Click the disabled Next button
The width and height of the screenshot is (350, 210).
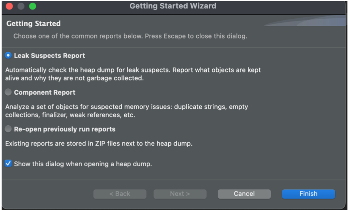click(x=180, y=194)
